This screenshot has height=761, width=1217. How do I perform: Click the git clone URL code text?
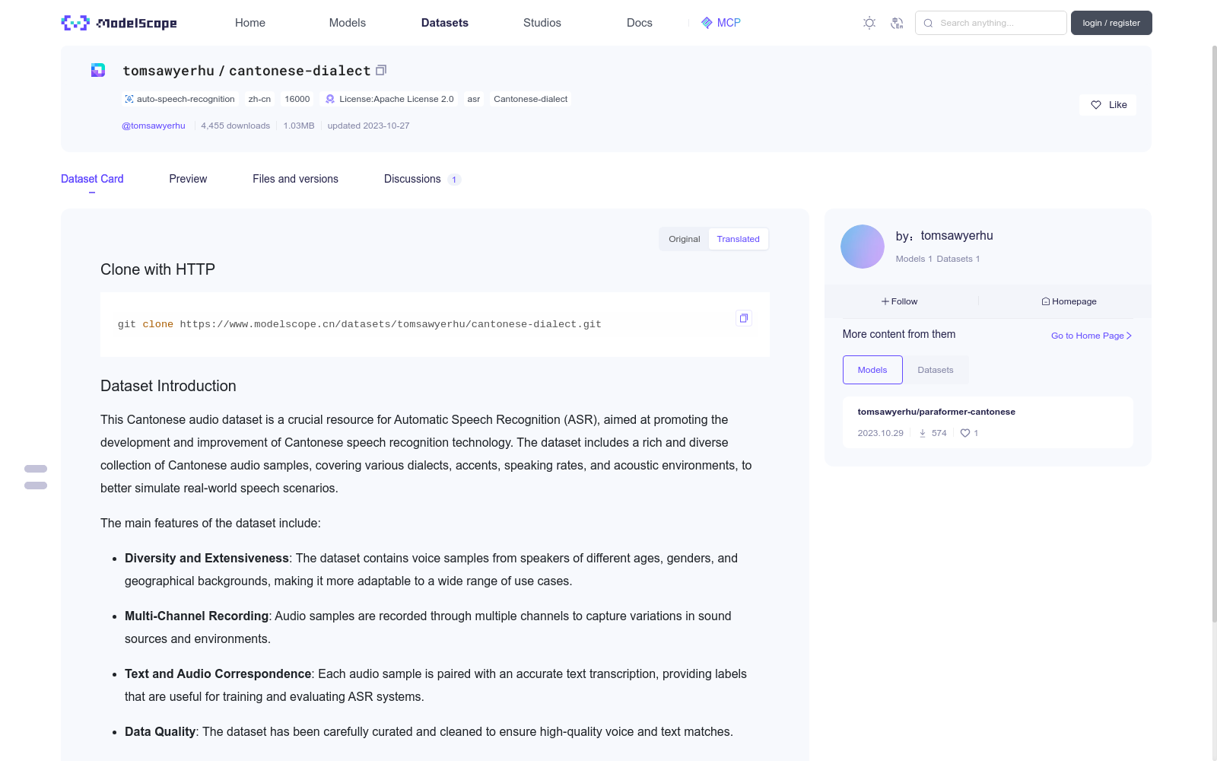pos(360,324)
